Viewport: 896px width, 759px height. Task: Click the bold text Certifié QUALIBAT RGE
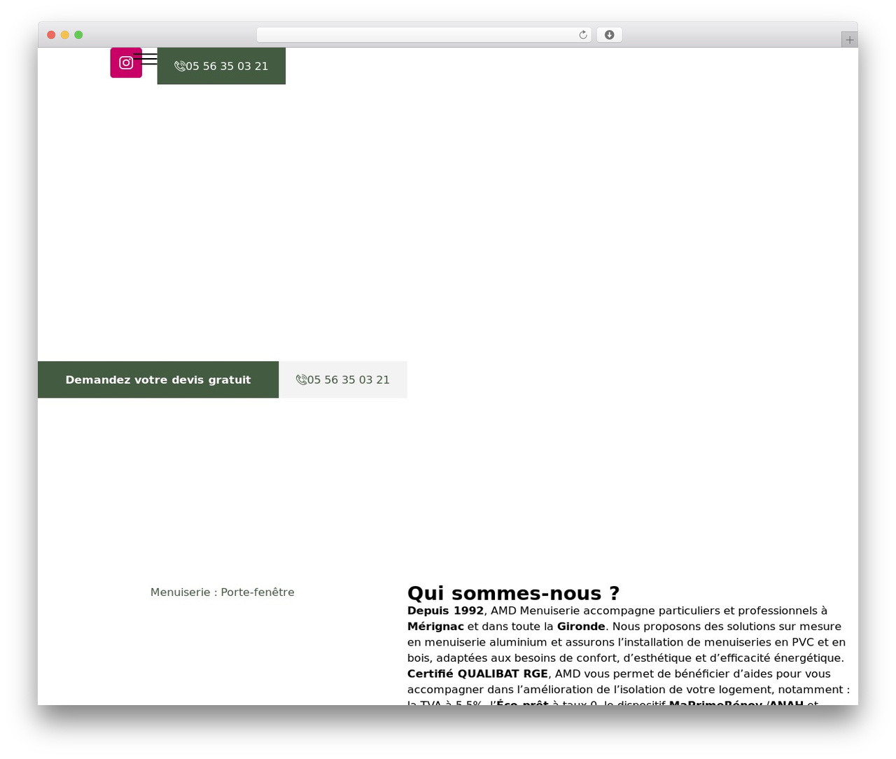(x=477, y=674)
